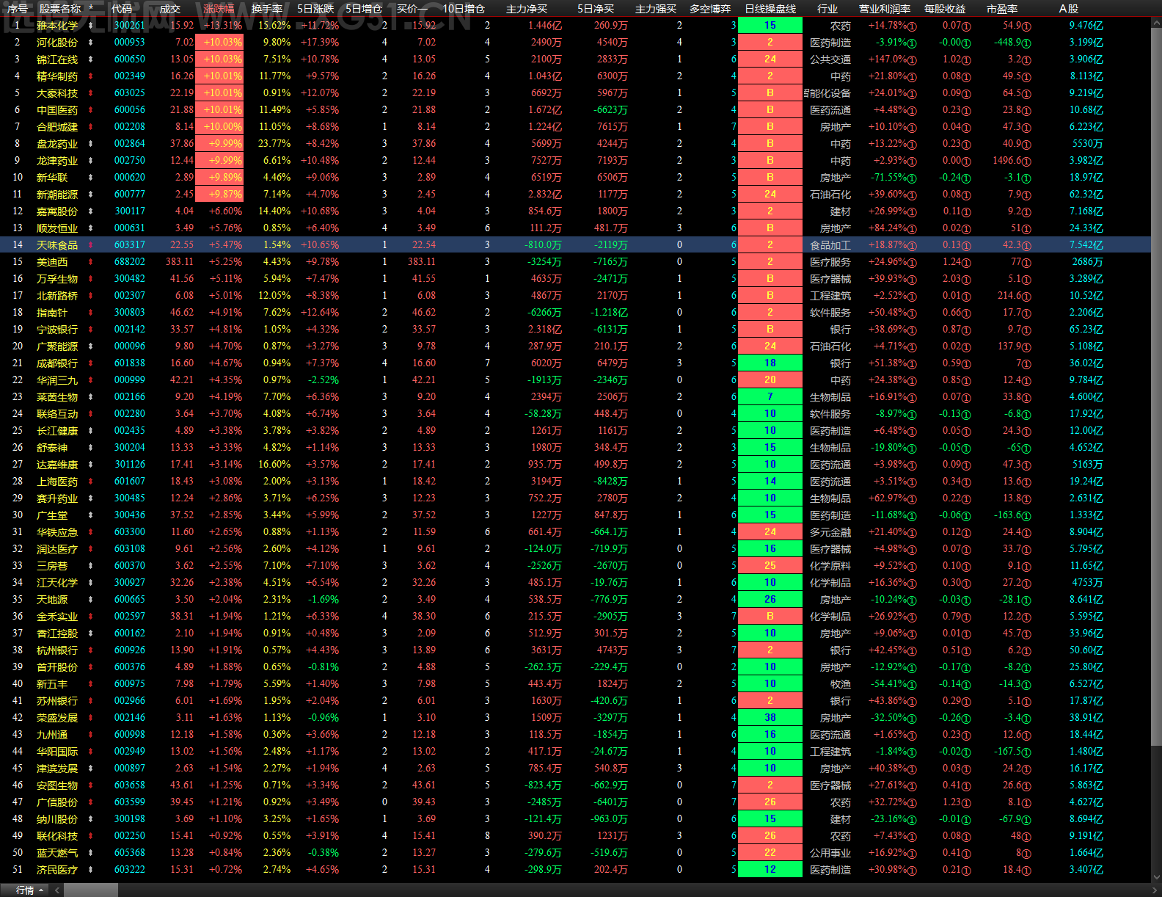Viewport: 1162px width, 897px height.
Task: Click the vertical scrollbar up arrow
Action: click(x=1157, y=22)
